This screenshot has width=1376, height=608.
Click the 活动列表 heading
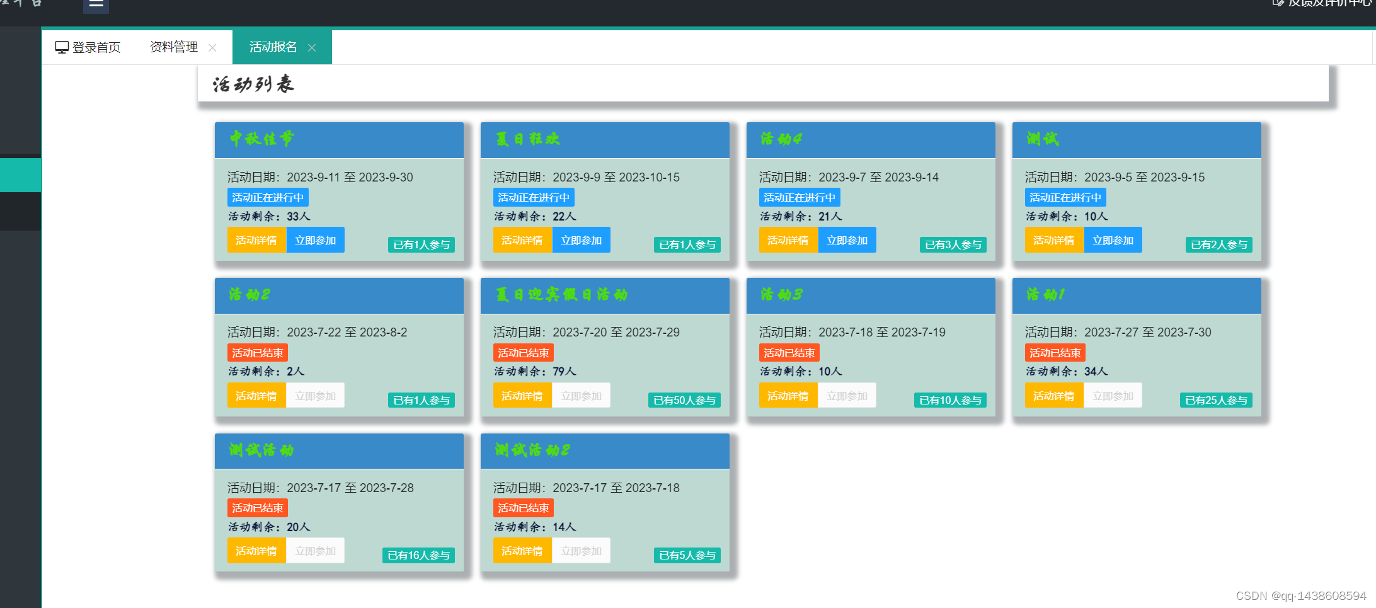pyautogui.click(x=253, y=84)
